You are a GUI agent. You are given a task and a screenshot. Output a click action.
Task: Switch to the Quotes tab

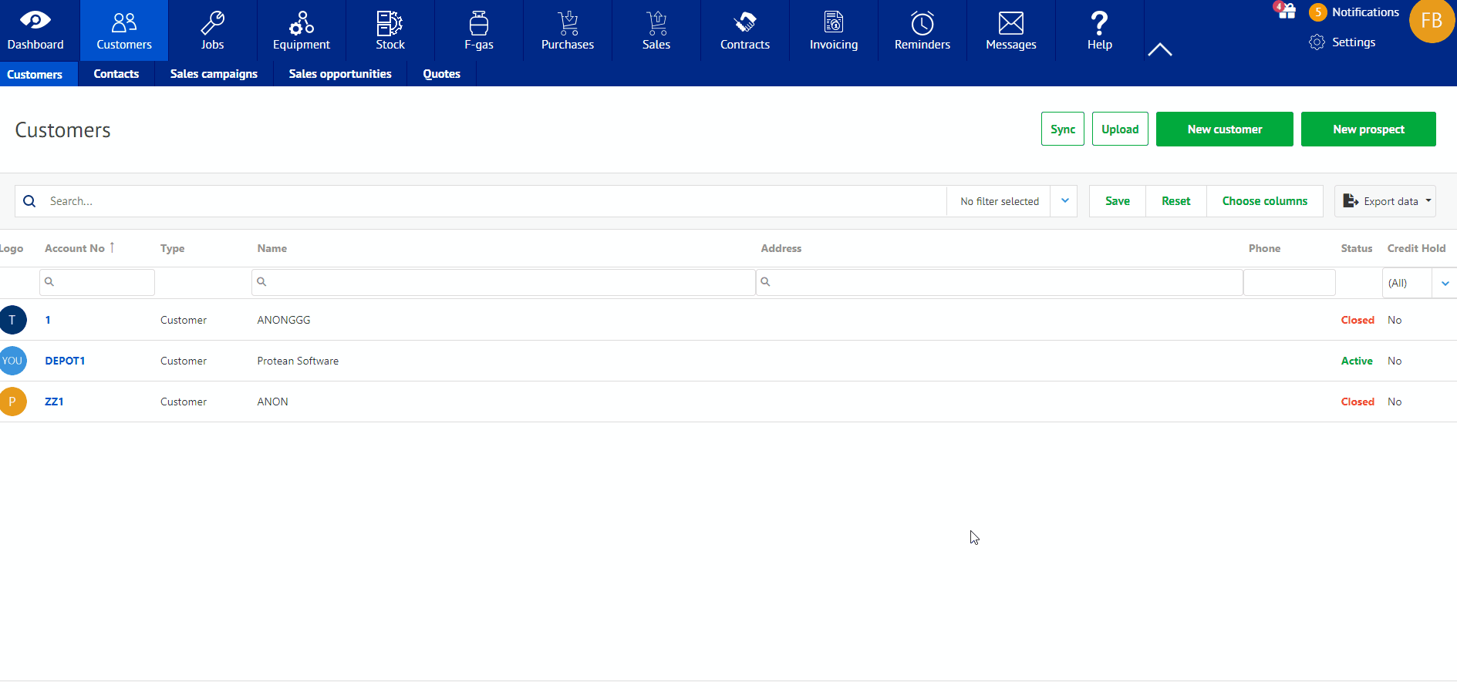(441, 74)
